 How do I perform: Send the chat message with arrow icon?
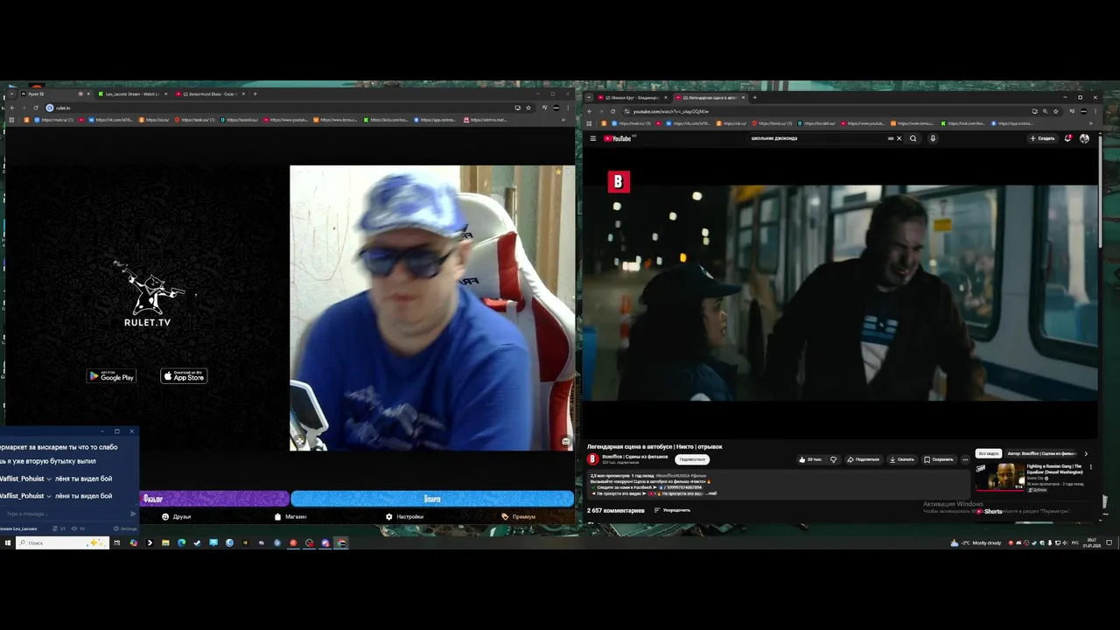tap(133, 514)
